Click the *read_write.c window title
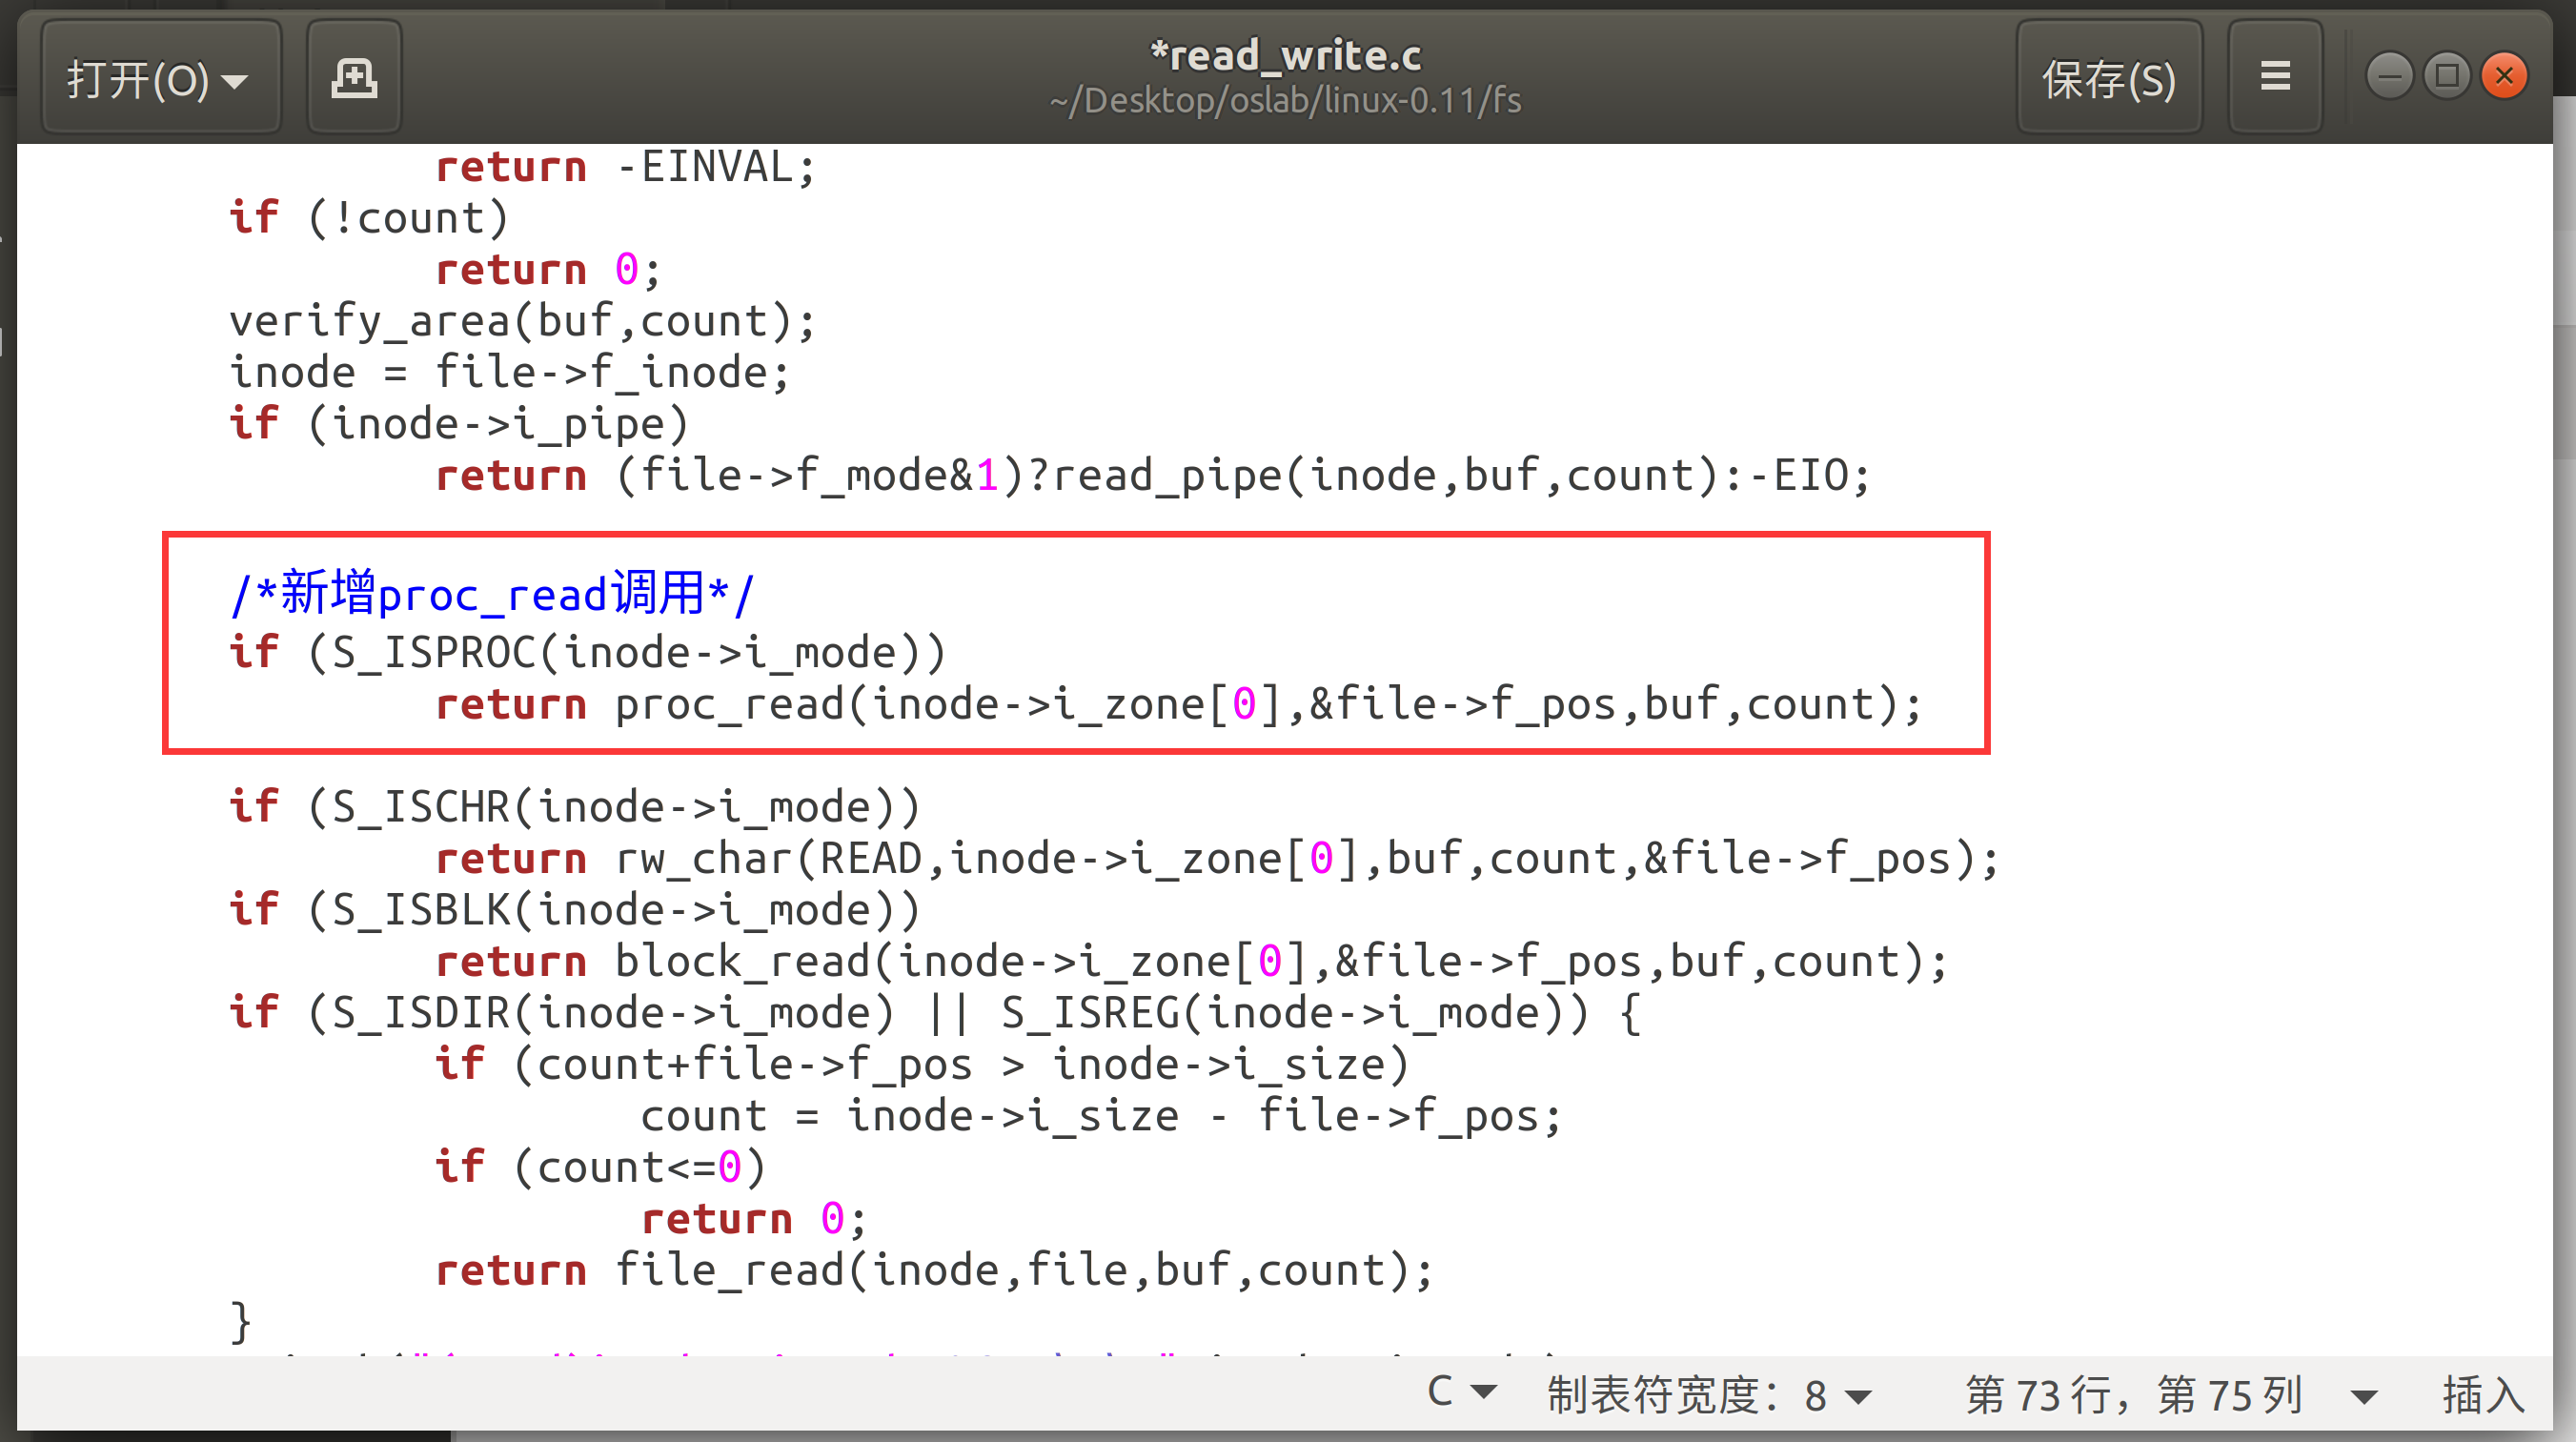The height and width of the screenshot is (1442, 2576). click(x=1285, y=55)
